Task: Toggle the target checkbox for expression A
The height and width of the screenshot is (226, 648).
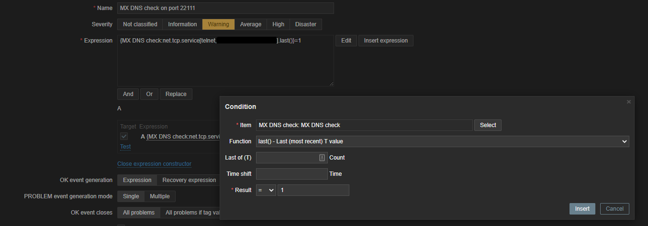Action: [x=124, y=137]
